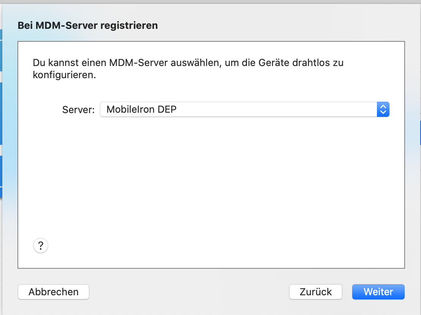The image size is (421, 315).
Task: Cancel the dialog via Abbrechen
Action: coord(54,292)
